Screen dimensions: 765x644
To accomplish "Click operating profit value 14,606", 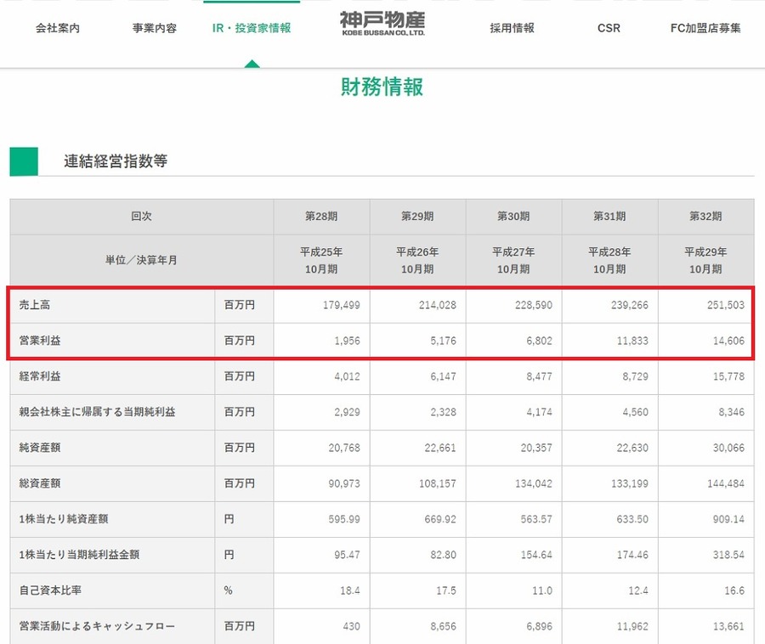I will 728,341.
